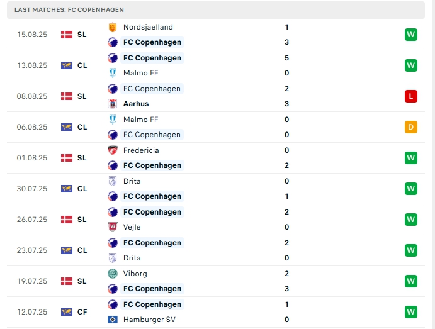Viewport: 435px width, 329px height.
Task: Click the Vejle team crest icon
Action: (113, 227)
